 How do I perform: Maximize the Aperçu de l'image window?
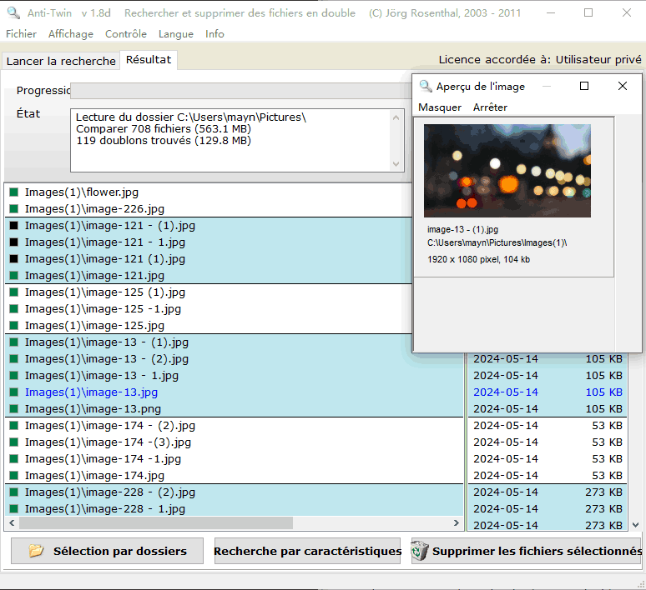click(x=583, y=86)
